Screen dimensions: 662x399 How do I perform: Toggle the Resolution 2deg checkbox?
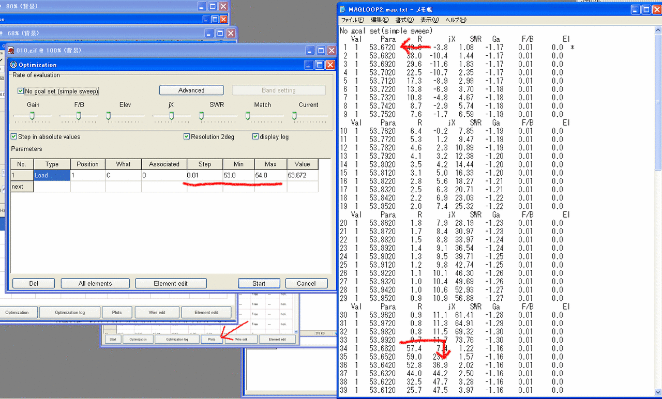click(187, 137)
